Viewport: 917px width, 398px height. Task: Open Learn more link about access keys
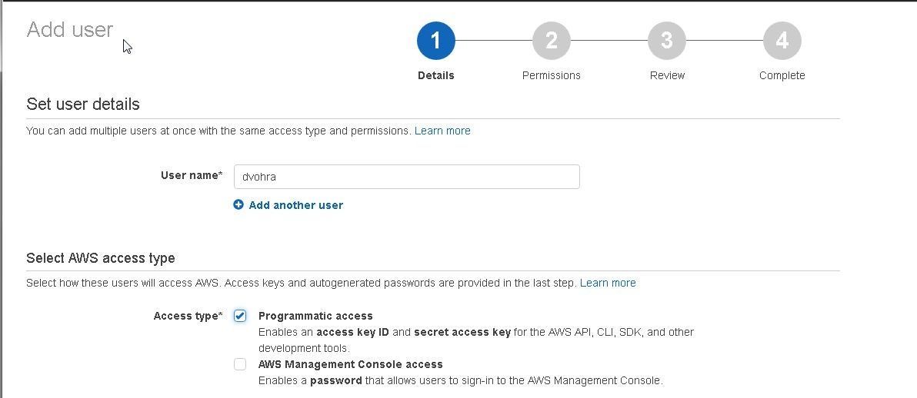608,283
